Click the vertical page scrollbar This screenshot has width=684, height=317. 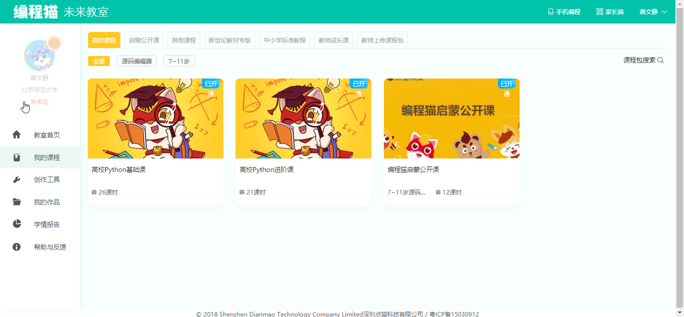click(680, 158)
